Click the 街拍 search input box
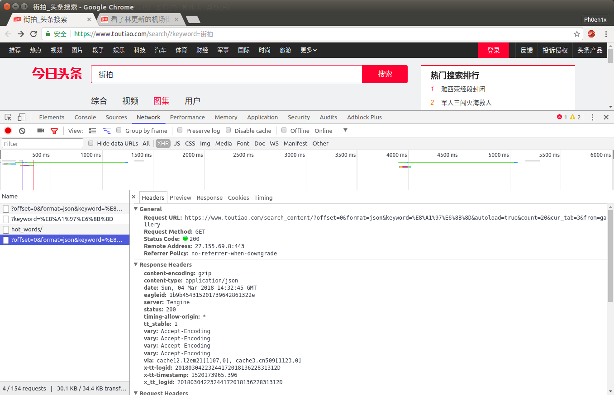 click(226, 74)
